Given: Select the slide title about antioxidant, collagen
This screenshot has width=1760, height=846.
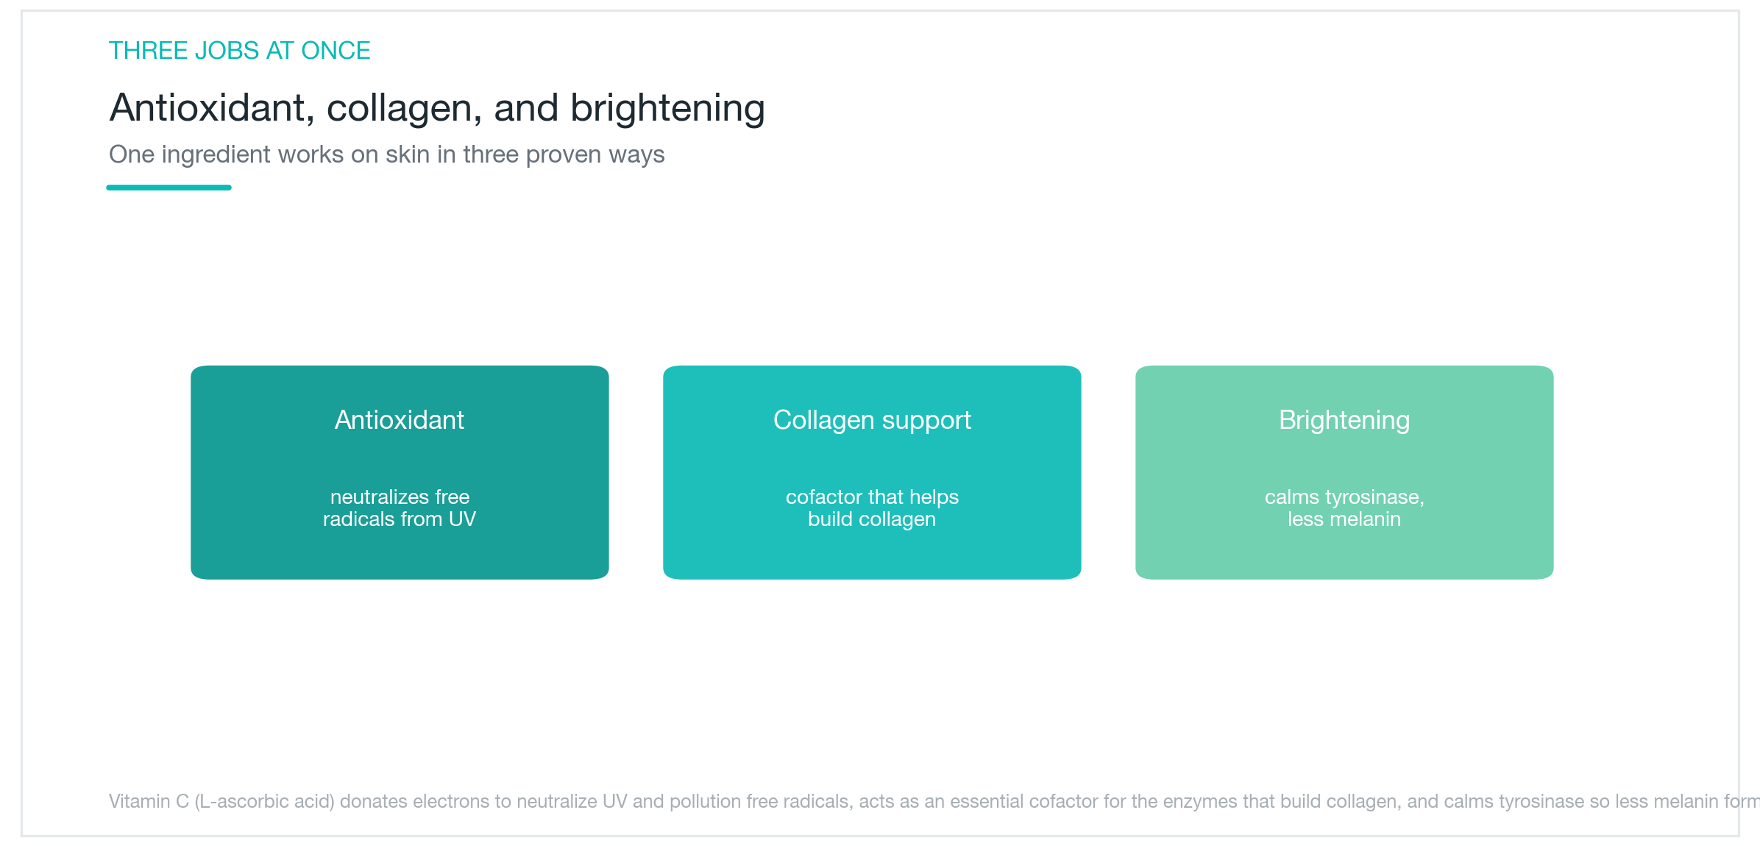Looking at the screenshot, I should pos(437,108).
